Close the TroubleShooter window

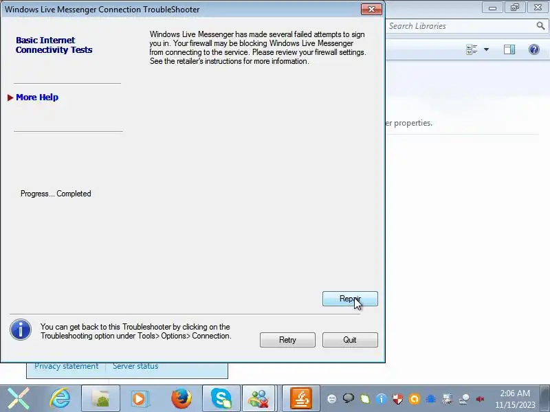371,9
